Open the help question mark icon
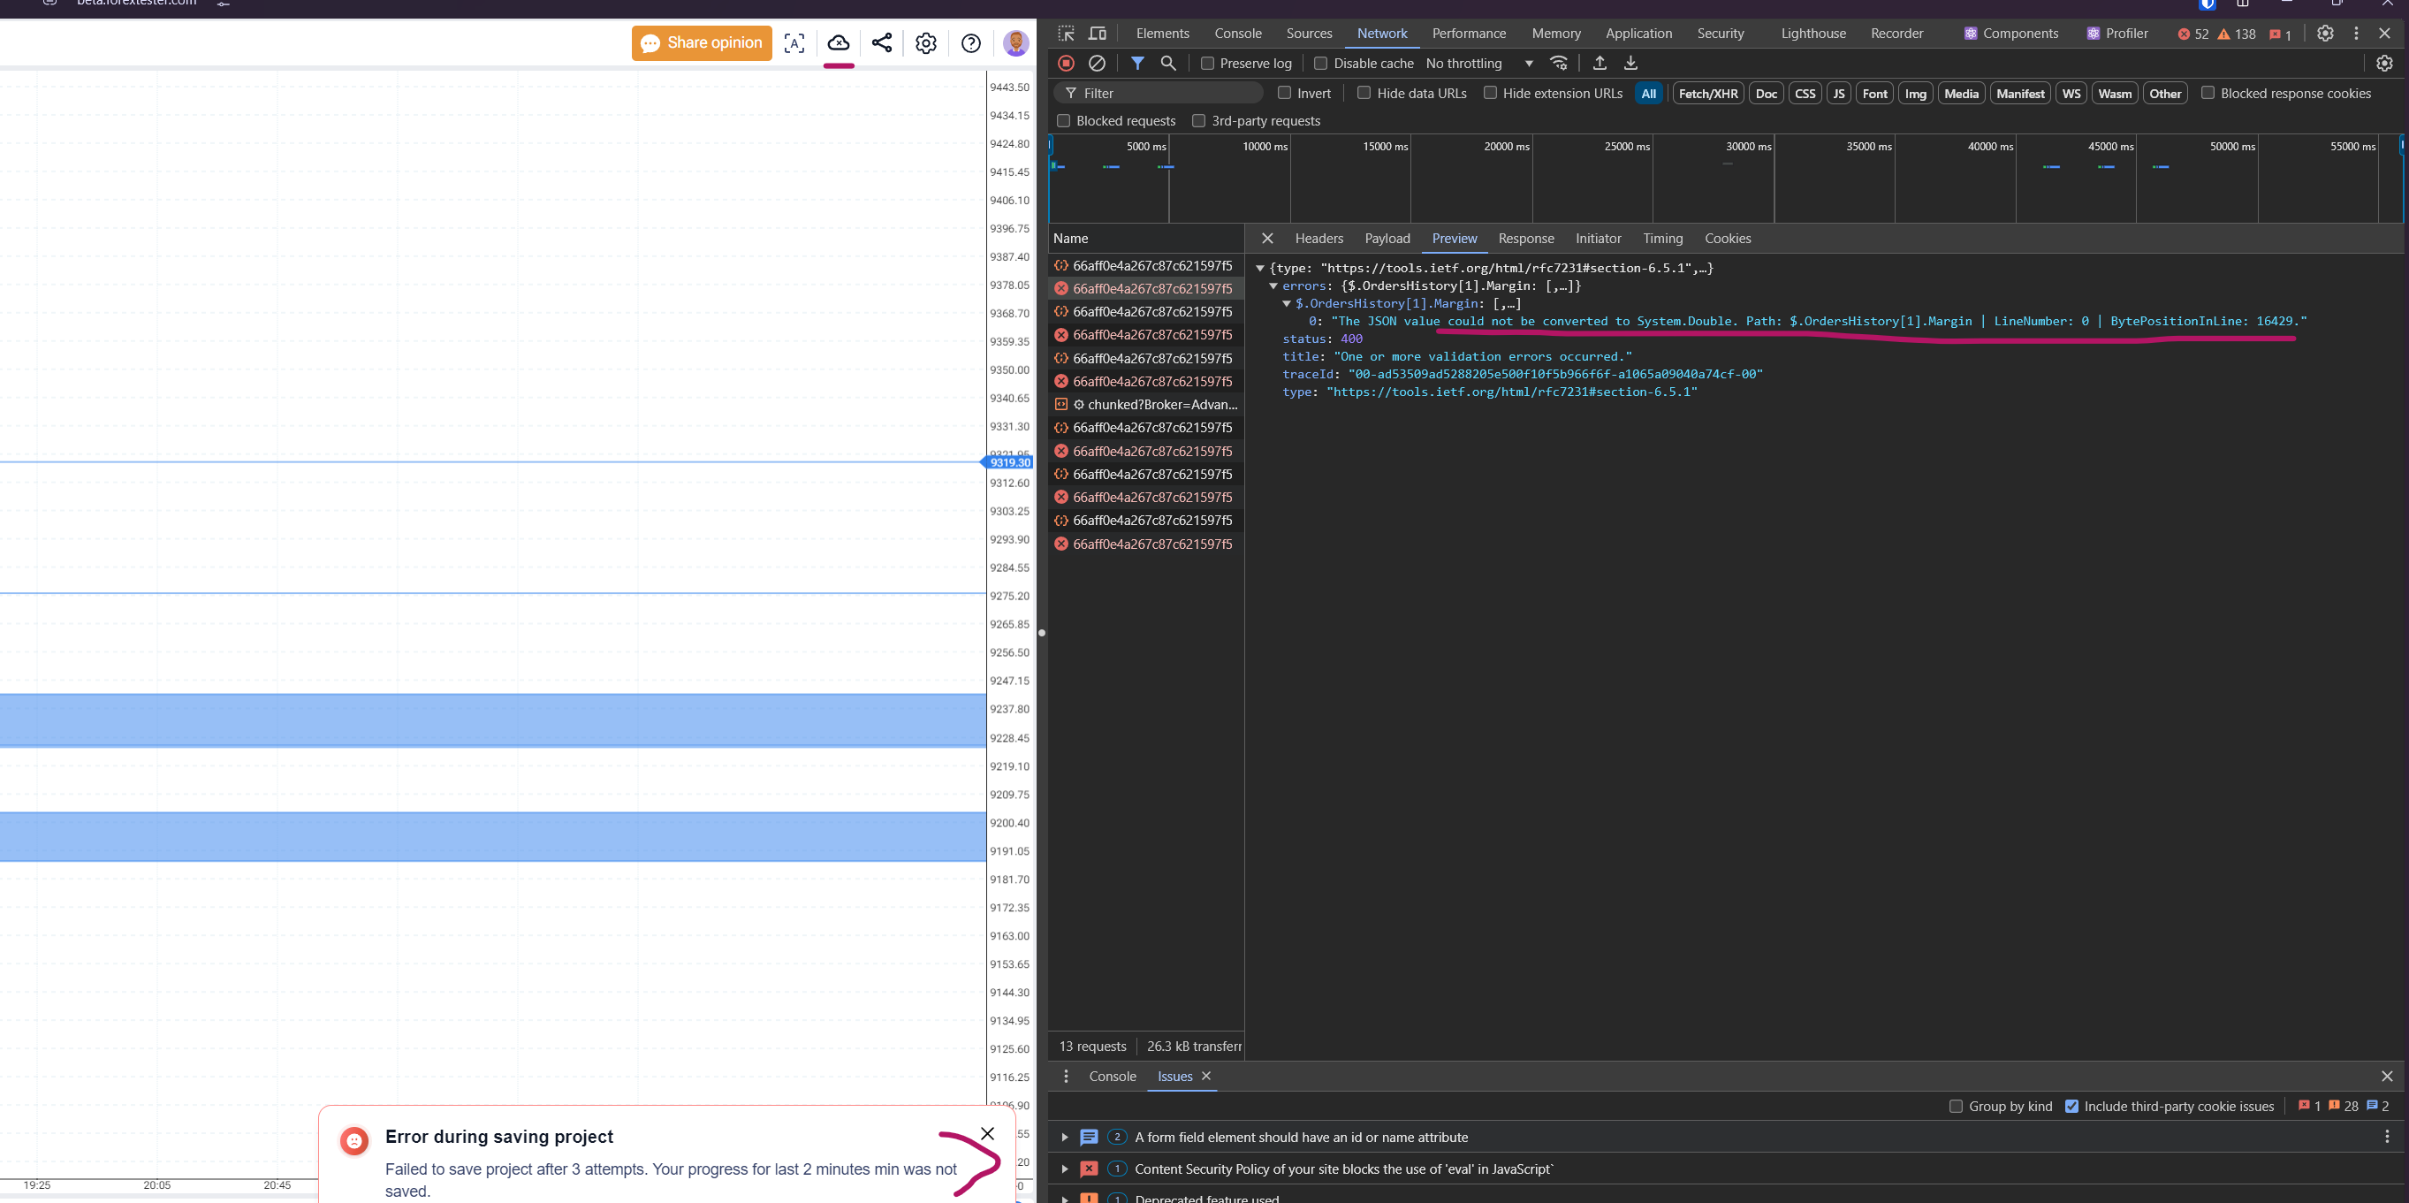Image resolution: width=2409 pixels, height=1203 pixels. pyautogui.click(x=970, y=43)
